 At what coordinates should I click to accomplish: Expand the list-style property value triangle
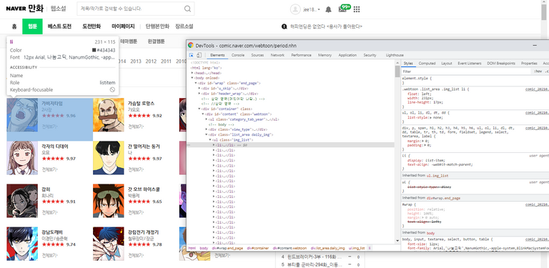pyautogui.click(x=431, y=118)
